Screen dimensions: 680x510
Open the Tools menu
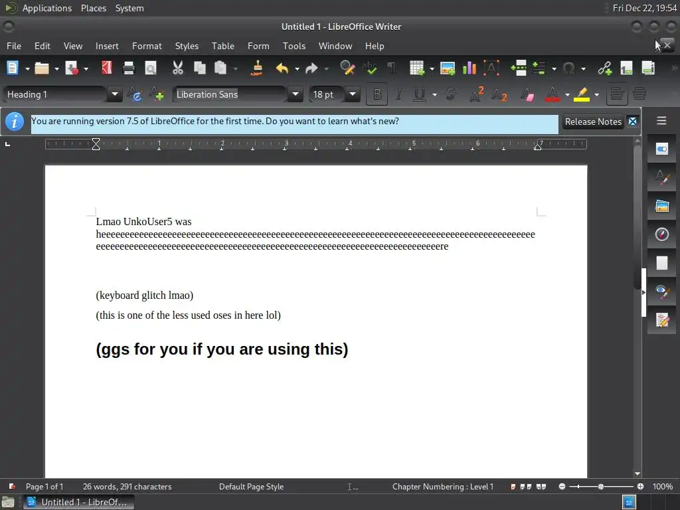tap(294, 46)
